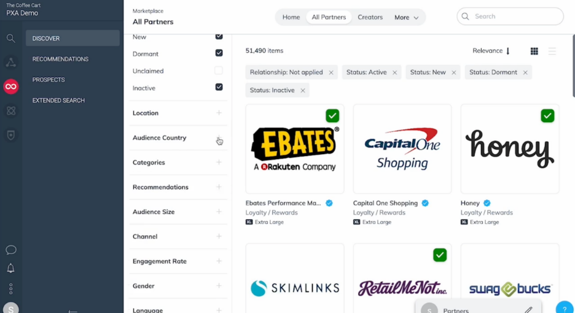Open the vertical three-dots menu icon
The width and height of the screenshot is (575, 313).
click(x=10, y=289)
